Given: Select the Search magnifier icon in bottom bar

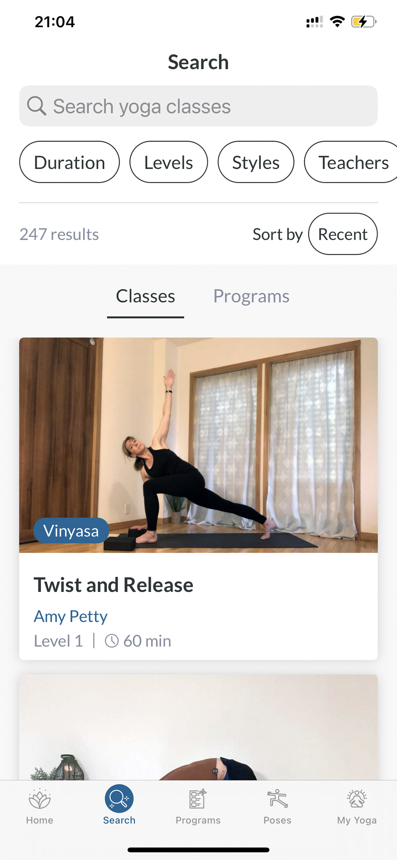Looking at the screenshot, I should 119,798.
